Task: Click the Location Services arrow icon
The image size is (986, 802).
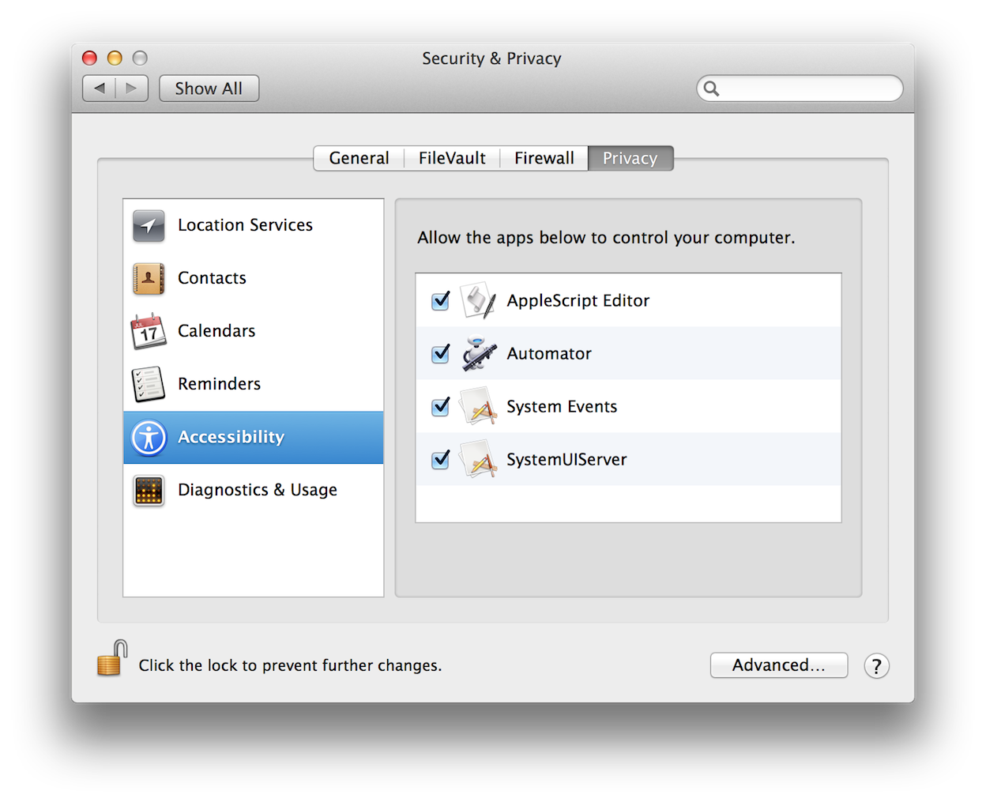Action: (149, 226)
